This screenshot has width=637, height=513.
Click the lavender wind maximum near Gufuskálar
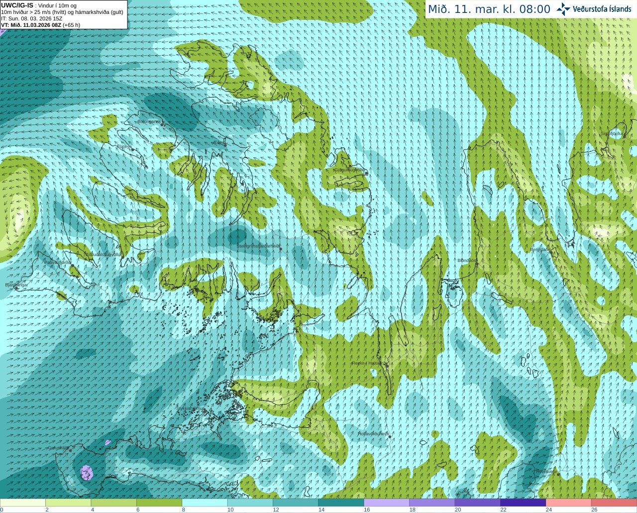tap(87, 473)
